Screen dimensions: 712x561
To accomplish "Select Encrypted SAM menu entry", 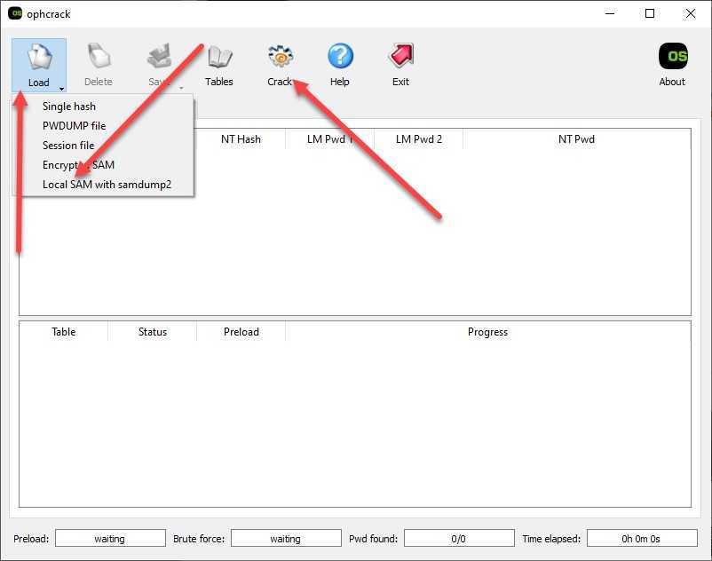I will (78, 165).
